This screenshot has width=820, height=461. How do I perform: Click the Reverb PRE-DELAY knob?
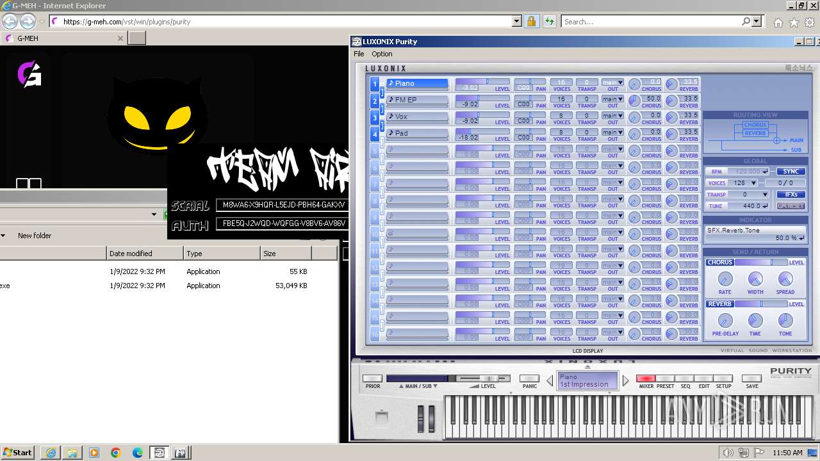pos(725,321)
